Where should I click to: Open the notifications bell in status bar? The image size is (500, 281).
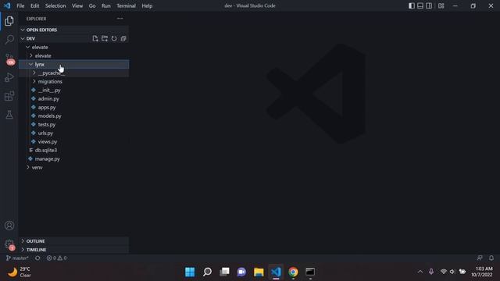[491, 258]
